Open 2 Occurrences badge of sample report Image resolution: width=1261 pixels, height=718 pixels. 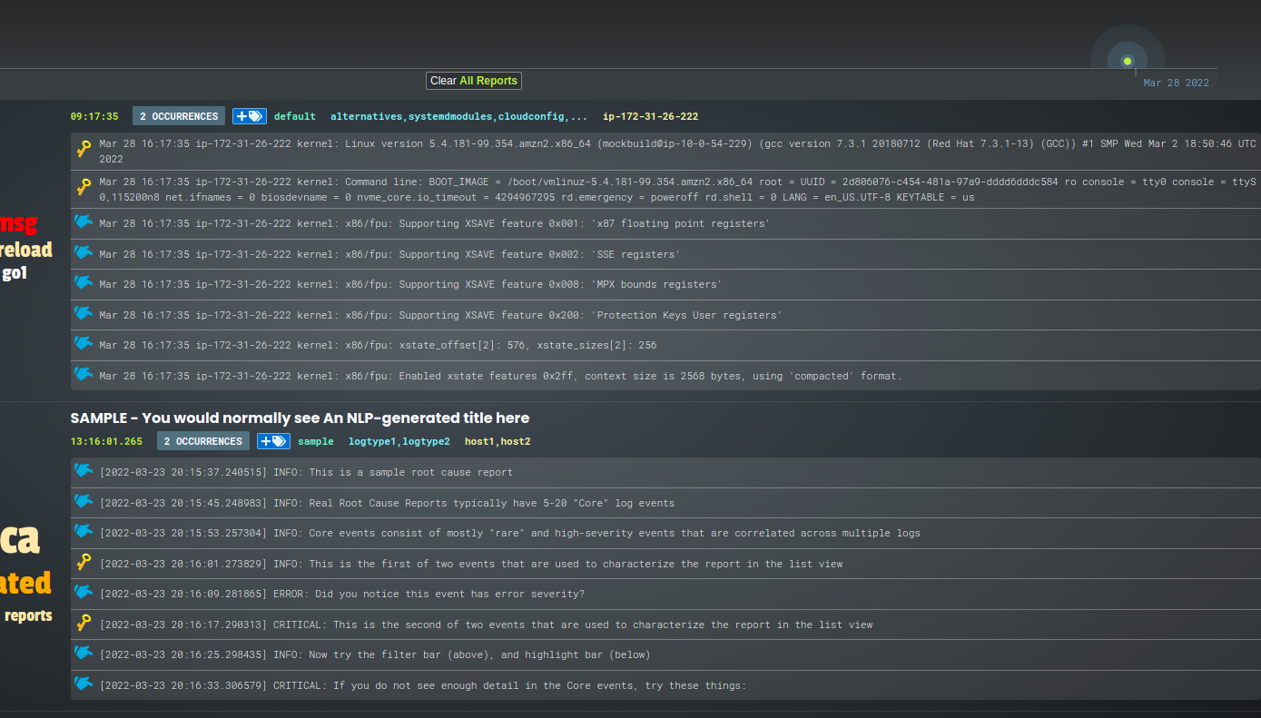pos(203,441)
